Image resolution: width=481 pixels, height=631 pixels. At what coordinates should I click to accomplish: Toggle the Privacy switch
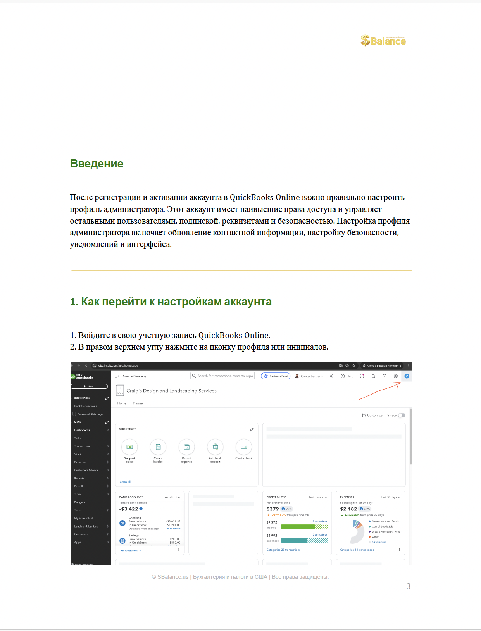(x=402, y=415)
